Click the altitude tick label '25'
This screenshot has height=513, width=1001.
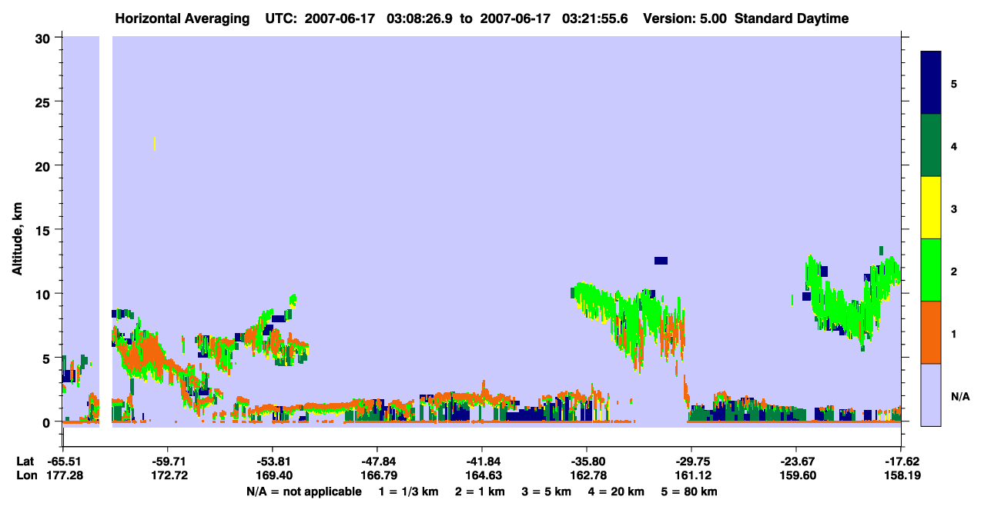tap(45, 102)
